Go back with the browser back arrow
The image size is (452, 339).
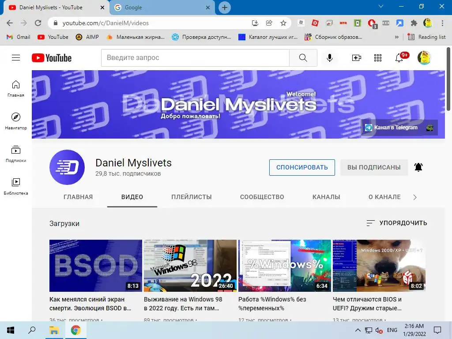[10, 23]
